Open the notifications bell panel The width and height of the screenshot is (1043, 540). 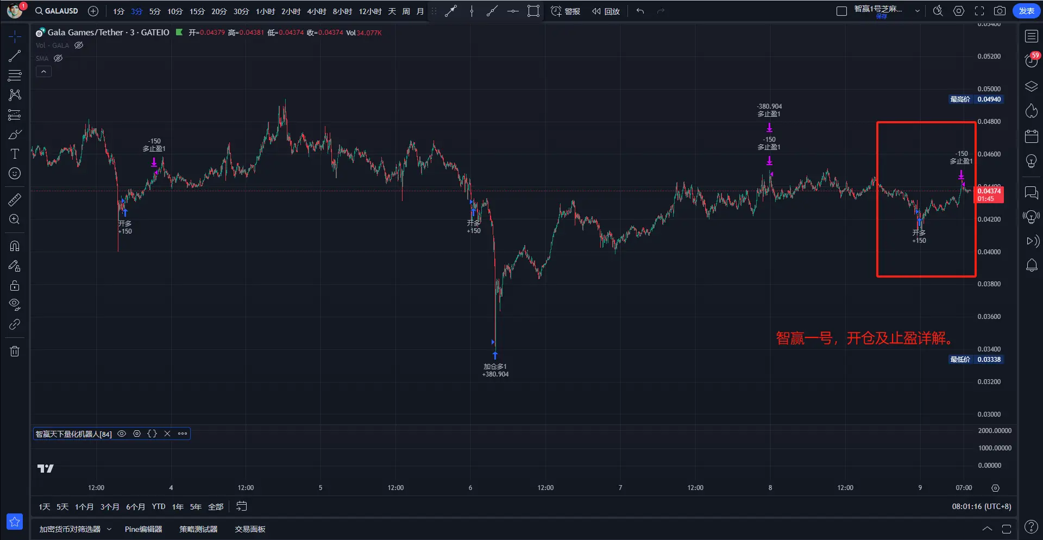click(1031, 266)
